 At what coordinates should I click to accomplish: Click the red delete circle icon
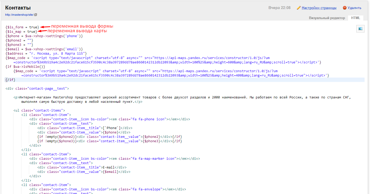click(344, 8)
